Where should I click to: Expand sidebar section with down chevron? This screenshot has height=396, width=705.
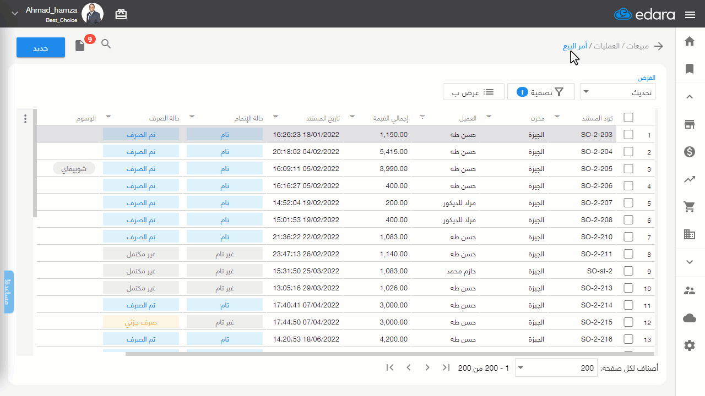(x=690, y=262)
